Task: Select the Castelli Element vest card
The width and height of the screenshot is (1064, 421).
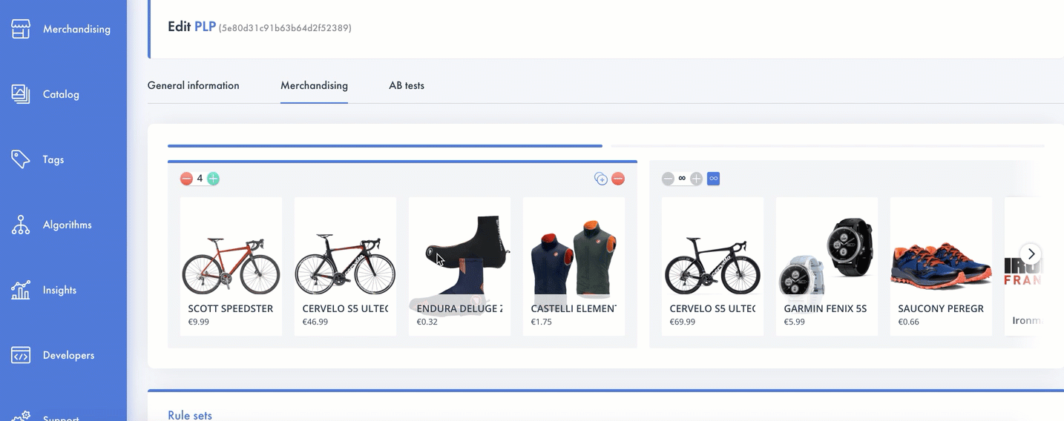Action: click(x=574, y=266)
